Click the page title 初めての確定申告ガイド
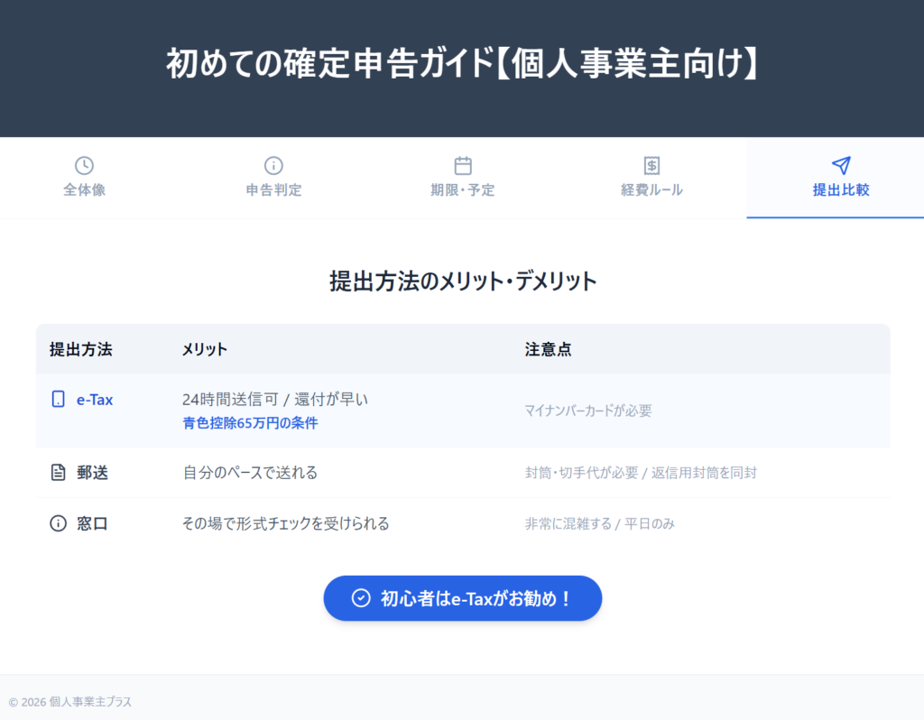The width and height of the screenshot is (924, 720). click(462, 63)
